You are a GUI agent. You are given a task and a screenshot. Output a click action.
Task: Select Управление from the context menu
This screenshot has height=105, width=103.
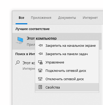click(x=67, y=62)
